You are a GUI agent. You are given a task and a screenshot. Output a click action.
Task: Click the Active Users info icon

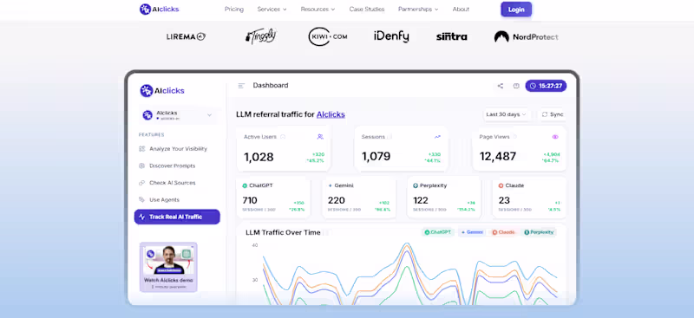tap(283, 137)
